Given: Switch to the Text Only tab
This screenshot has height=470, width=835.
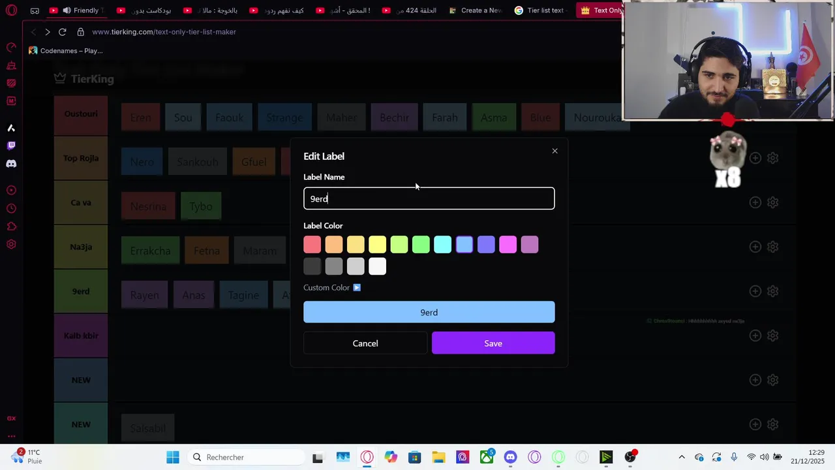Looking at the screenshot, I should [x=601, y=10].
